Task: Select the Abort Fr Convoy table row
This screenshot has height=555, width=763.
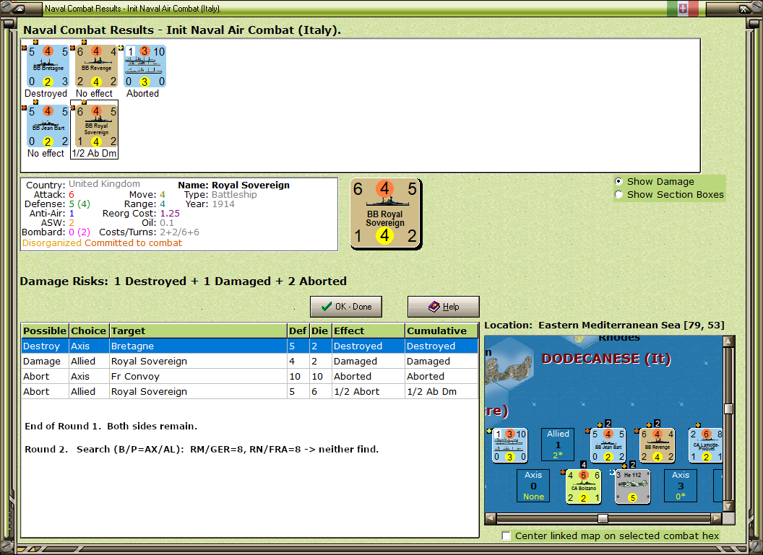Action: (249, 376)
